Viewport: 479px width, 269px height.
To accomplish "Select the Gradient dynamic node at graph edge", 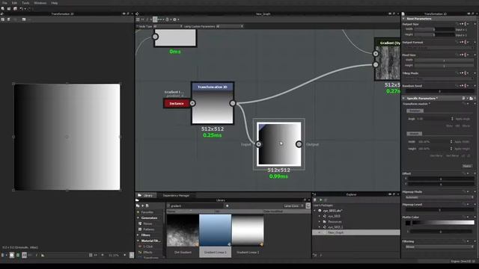I will pos(388,59).
